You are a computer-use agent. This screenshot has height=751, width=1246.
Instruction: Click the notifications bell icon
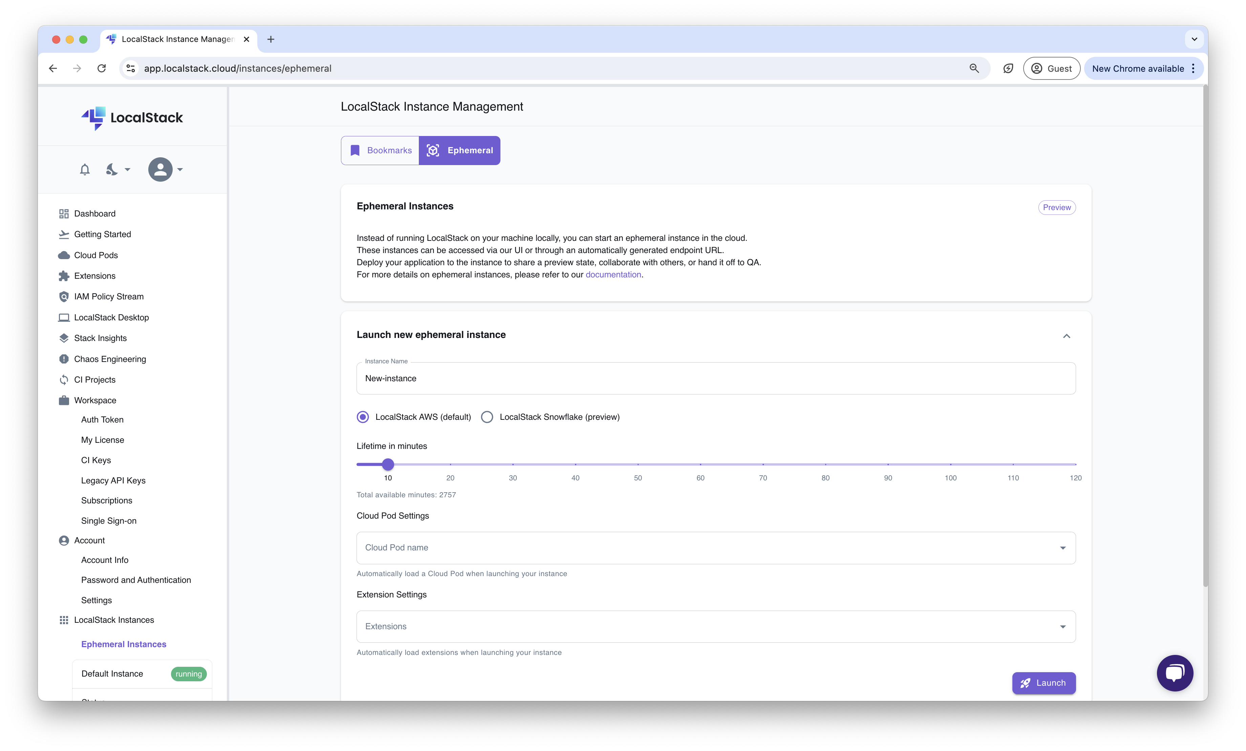[x=84, y=169]
